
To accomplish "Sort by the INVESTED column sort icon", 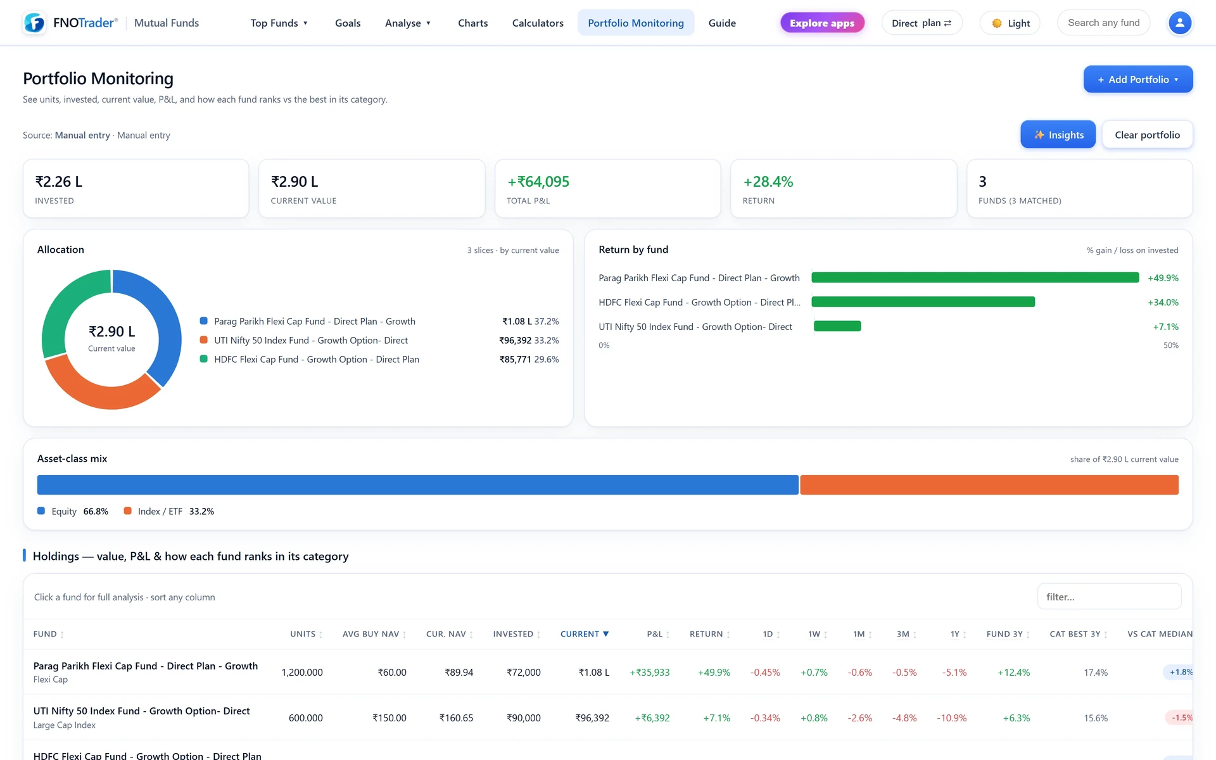I will pos(538,635).
